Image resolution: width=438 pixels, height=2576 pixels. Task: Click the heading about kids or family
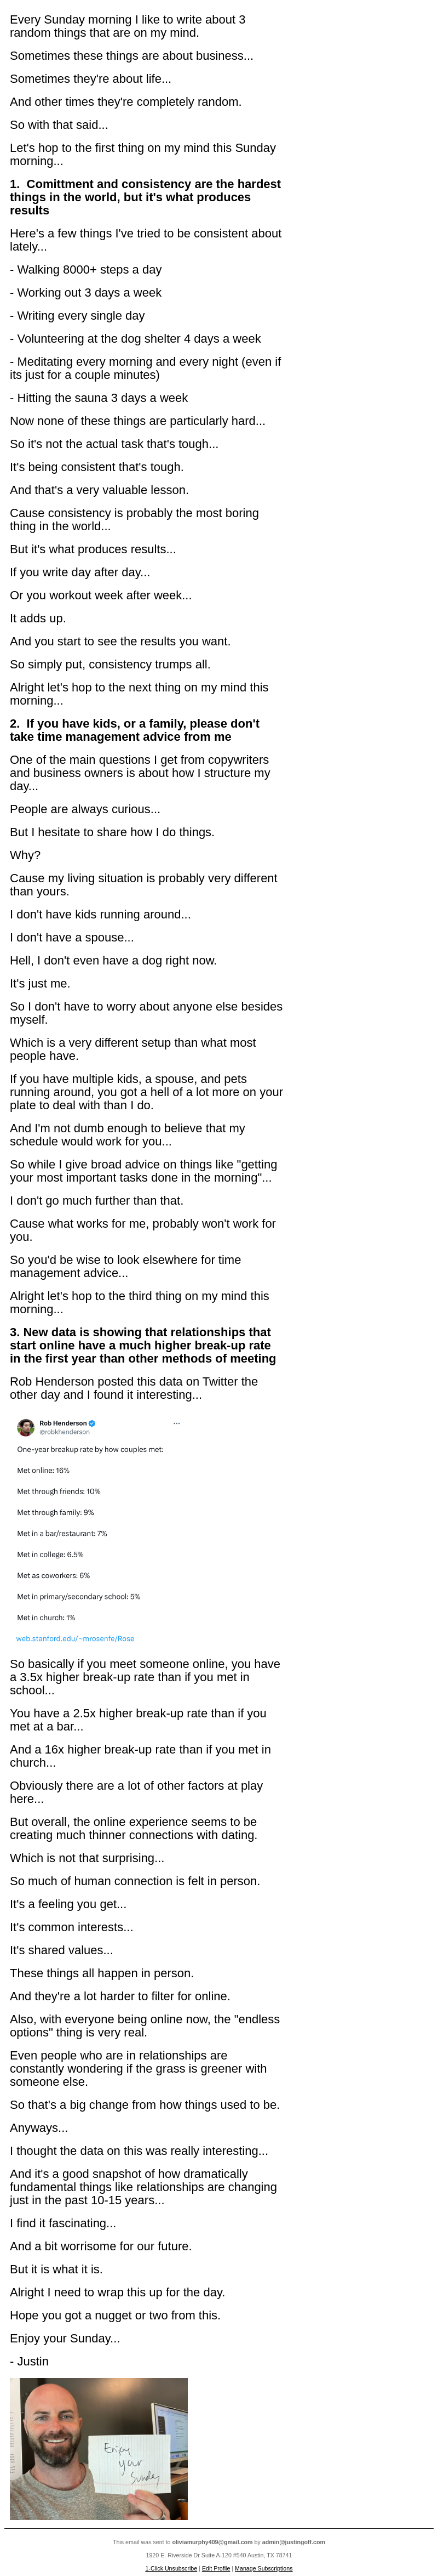pos(135,729)
